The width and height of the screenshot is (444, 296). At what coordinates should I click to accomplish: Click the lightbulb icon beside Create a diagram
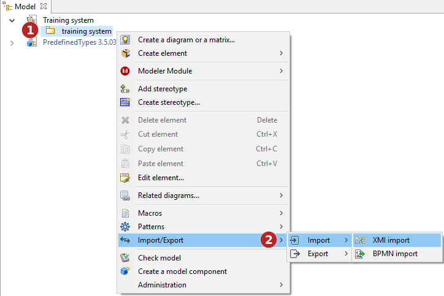click(125, 40)
